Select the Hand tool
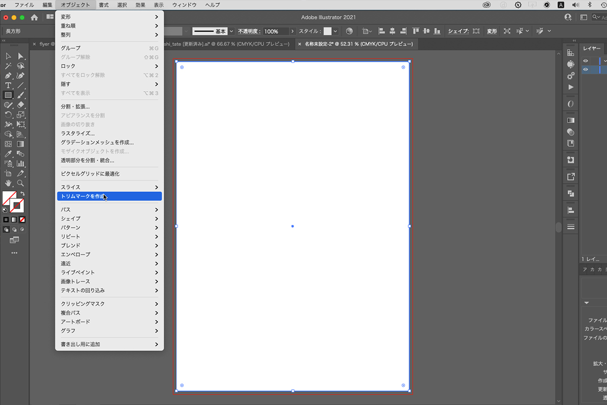 point(8,183)
